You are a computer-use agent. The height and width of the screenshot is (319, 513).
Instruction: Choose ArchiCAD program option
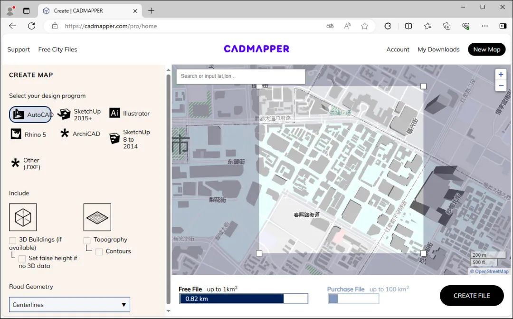(x=80, y=134)
